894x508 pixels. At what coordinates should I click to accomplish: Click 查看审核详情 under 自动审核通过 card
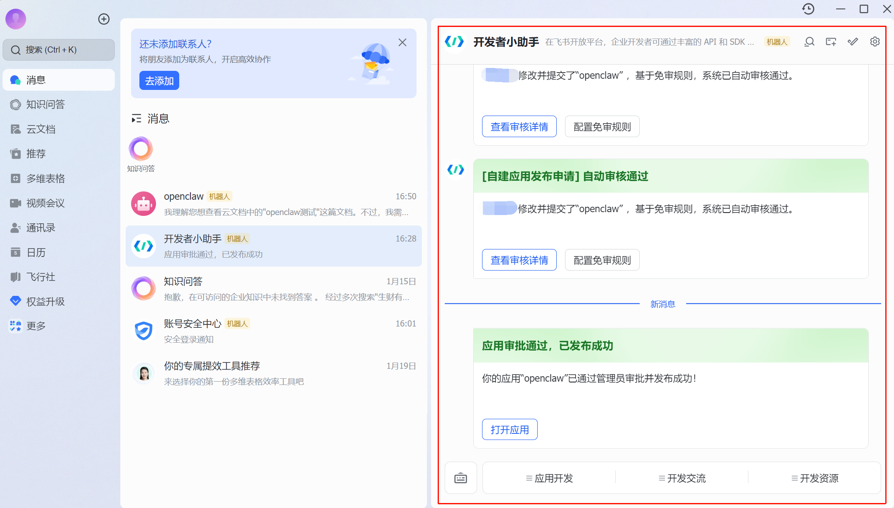[519, 260]
